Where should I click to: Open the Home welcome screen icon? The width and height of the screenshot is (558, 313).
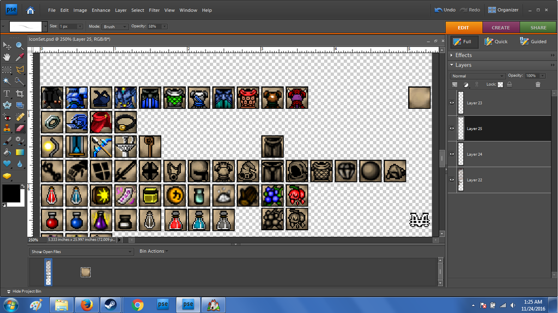[x=31, y=10]
